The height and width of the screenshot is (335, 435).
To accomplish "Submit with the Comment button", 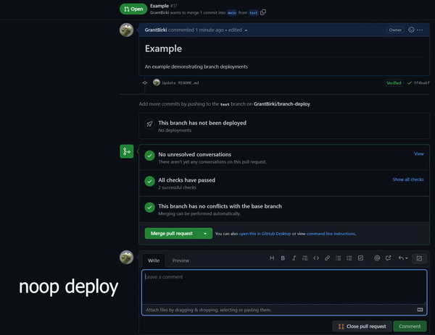I will coord(410,326).
